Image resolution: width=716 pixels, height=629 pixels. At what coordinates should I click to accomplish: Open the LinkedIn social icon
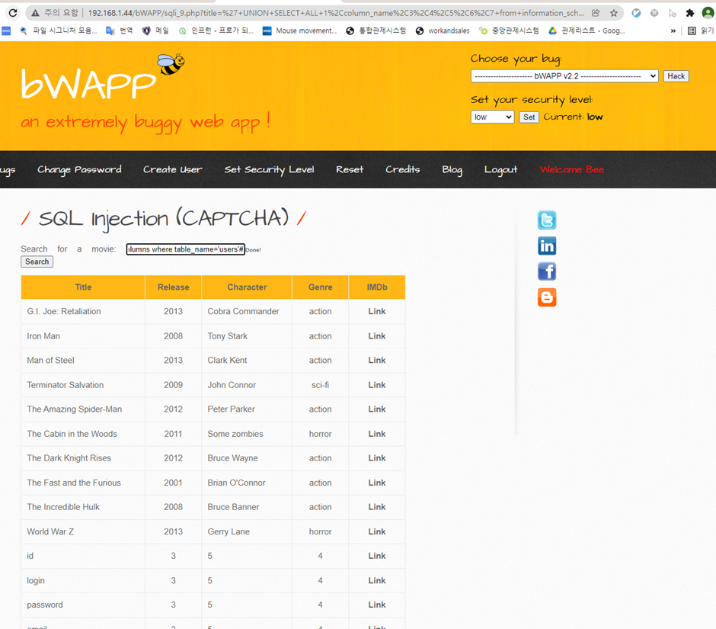click(547, 246)
